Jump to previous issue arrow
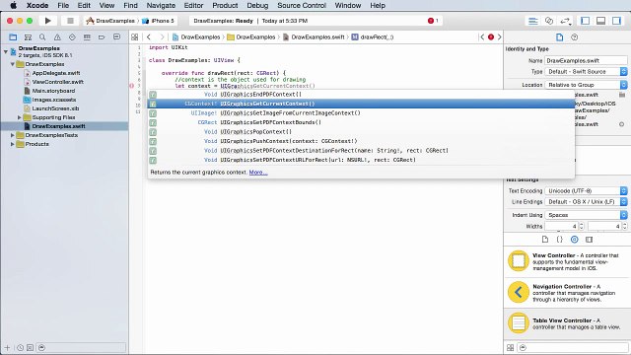The width and height of the screenshot is (631, 355). click(x=482, y=37)
